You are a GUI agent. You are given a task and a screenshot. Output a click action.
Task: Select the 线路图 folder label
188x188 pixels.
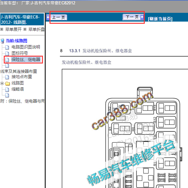18,83
